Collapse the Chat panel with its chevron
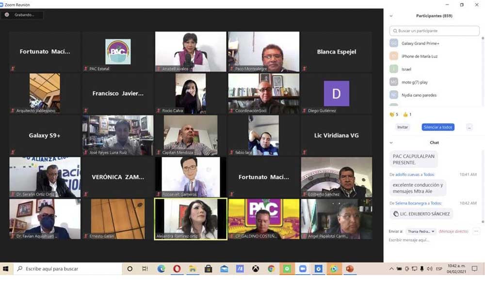The image size is (485, 291). click(x=391, y=143)
